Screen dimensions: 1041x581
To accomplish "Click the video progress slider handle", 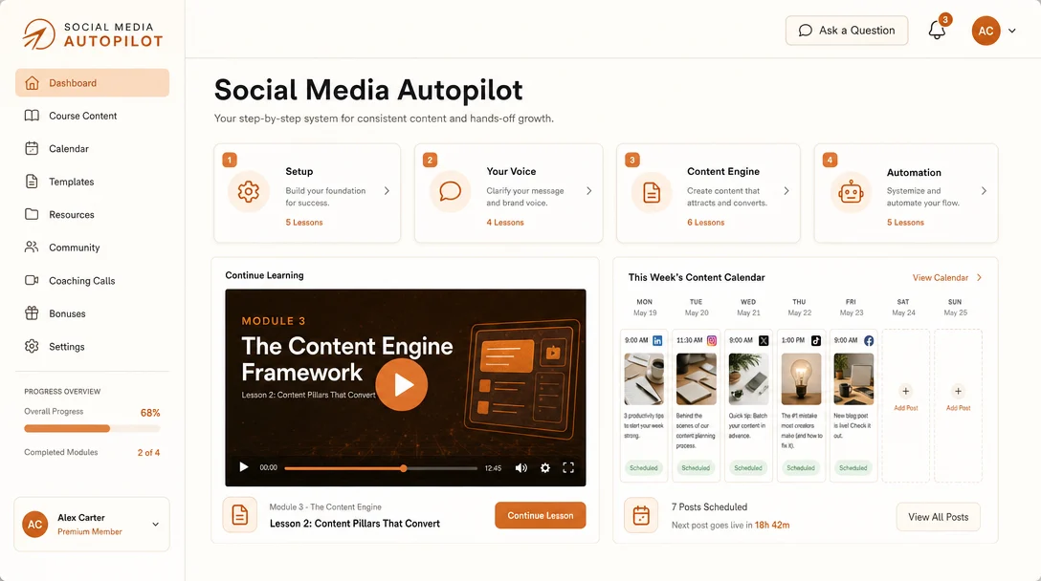I will pyautogui.click(x=403, y=468).
